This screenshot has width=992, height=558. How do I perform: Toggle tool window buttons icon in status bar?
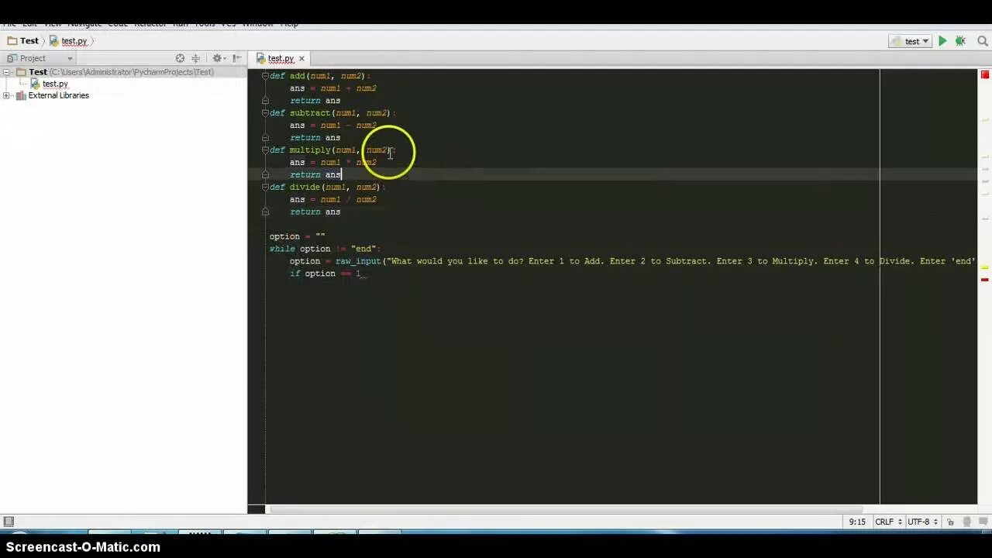coord(9,522)
